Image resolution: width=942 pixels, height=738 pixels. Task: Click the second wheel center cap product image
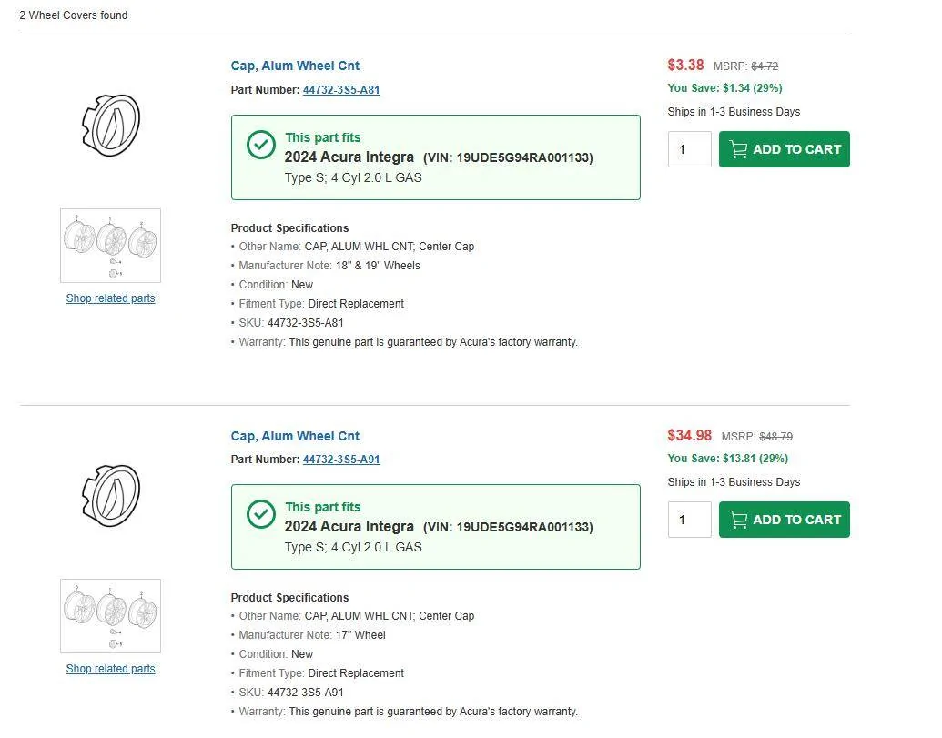[x=110, y=495]
